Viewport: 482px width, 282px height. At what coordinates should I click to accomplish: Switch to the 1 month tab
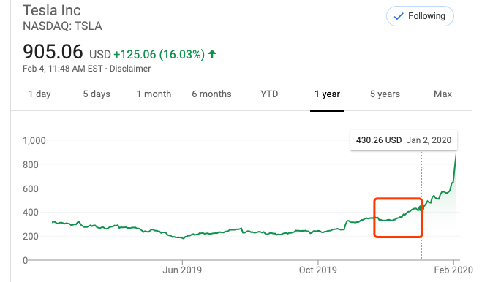154,94
